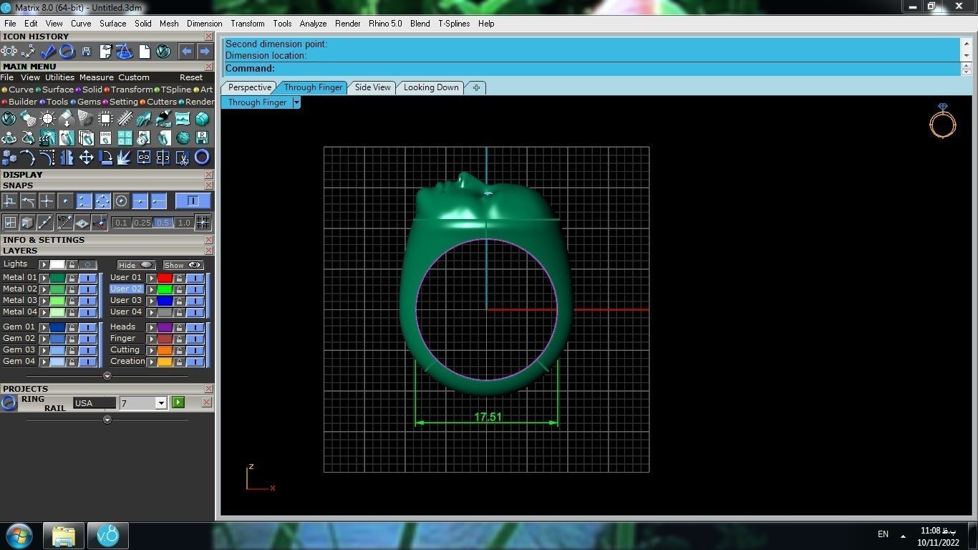This screenshot has width=978, height=550.
Task: Click the blank new document icon in Icon History
Action: pos(144,52)
